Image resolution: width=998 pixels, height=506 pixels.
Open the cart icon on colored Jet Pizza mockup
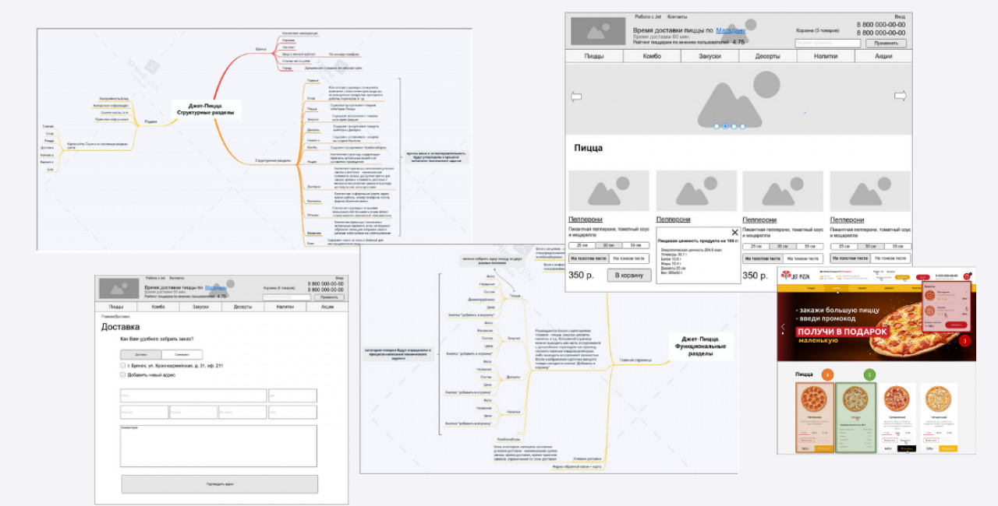[968, 276]
